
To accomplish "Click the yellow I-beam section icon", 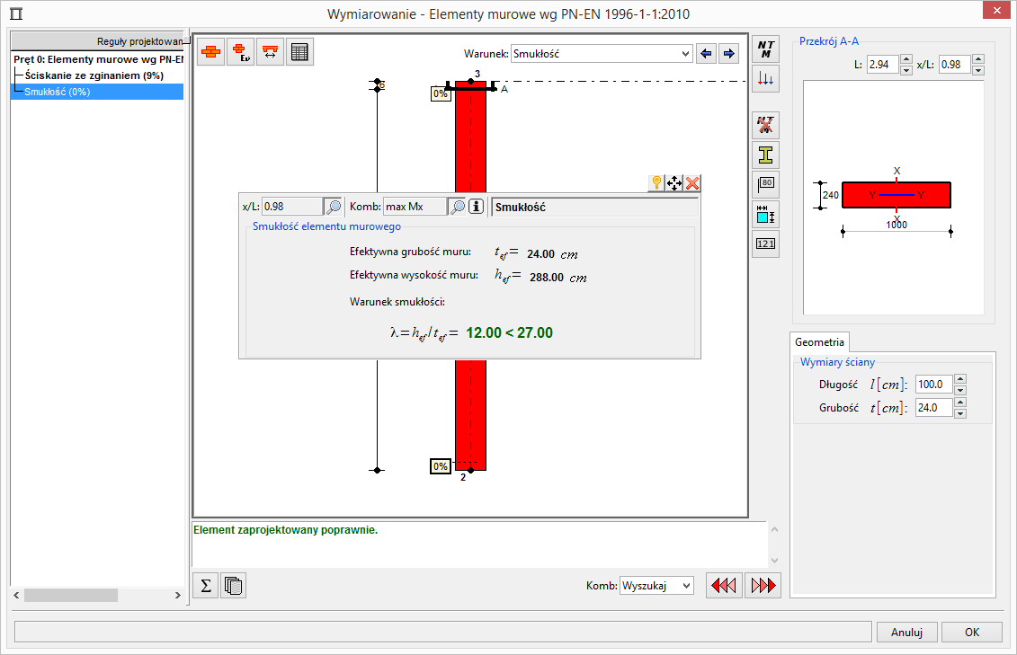I will click(x=765, y=155).
